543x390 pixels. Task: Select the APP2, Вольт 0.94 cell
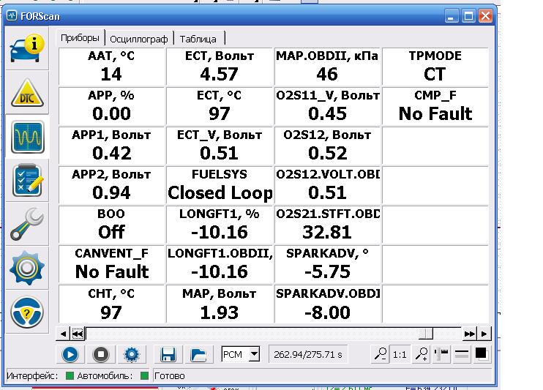tap(111, 184)
